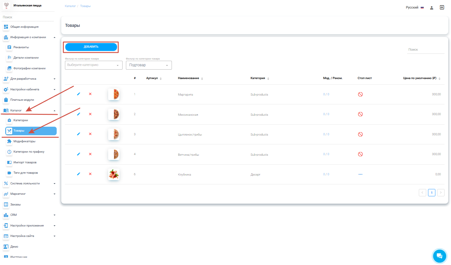Viewport: 451px width, 265px height.
Task: Click the Каталог breadcrumb link
Action: point(70,6)
